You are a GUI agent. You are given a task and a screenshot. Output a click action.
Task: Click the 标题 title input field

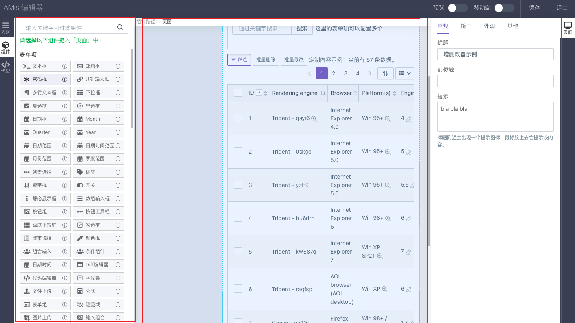(x=495, y=54)
